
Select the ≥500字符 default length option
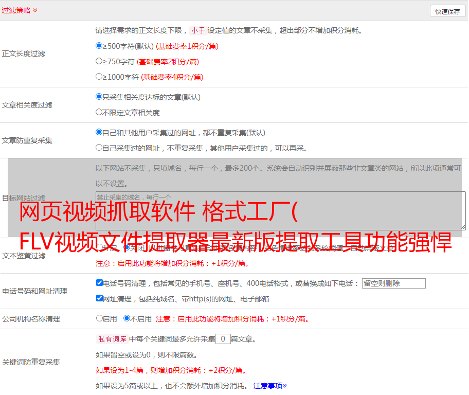[x=99, y=46]
